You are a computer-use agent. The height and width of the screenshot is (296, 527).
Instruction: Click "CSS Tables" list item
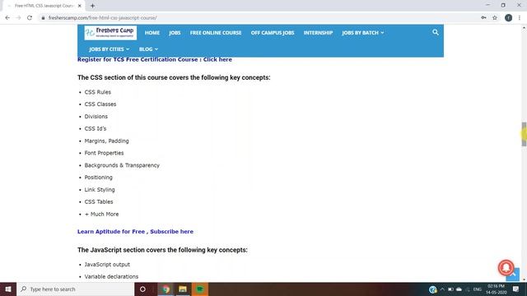tap(99, 201)
